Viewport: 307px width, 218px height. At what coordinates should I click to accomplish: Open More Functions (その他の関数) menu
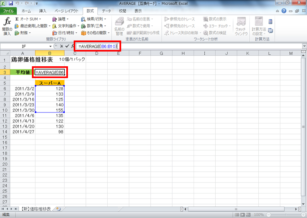tap(95, 33)
